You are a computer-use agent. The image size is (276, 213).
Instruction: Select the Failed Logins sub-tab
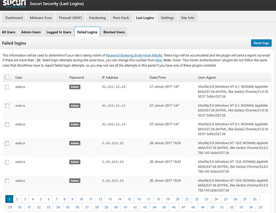pyautogui.click(x=87, y=32)
